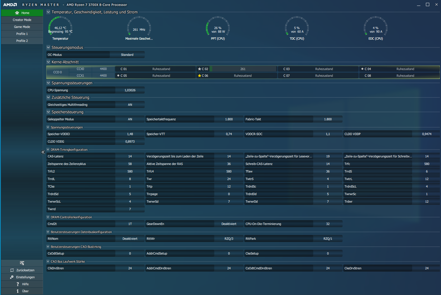Click the gold star icon on C 06

(199, 76)
